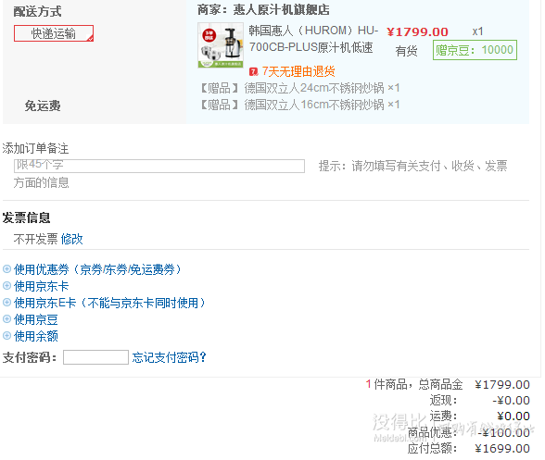Click the 应付总额 ¥1699.00 amount
545x460 pixels.
tap(502, 448)
